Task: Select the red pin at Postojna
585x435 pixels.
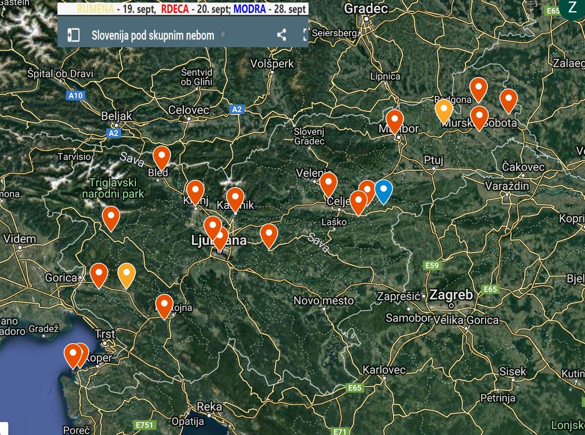Action: tap(164, 305)
